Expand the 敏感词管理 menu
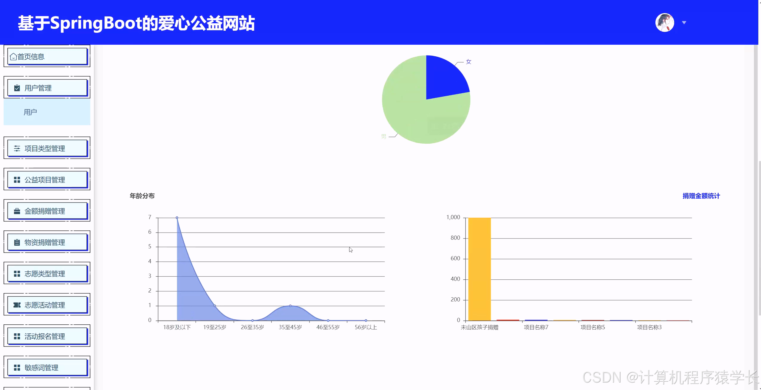The width and height of the screenshot is (761, 390). click(47, 367)
